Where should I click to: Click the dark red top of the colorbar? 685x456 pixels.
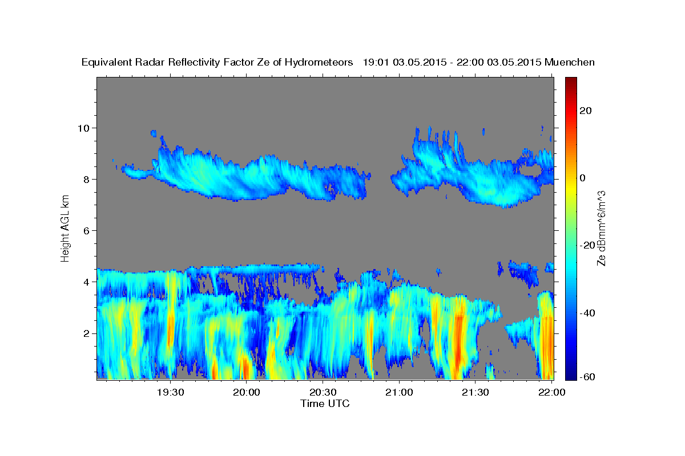coord(570,80)
